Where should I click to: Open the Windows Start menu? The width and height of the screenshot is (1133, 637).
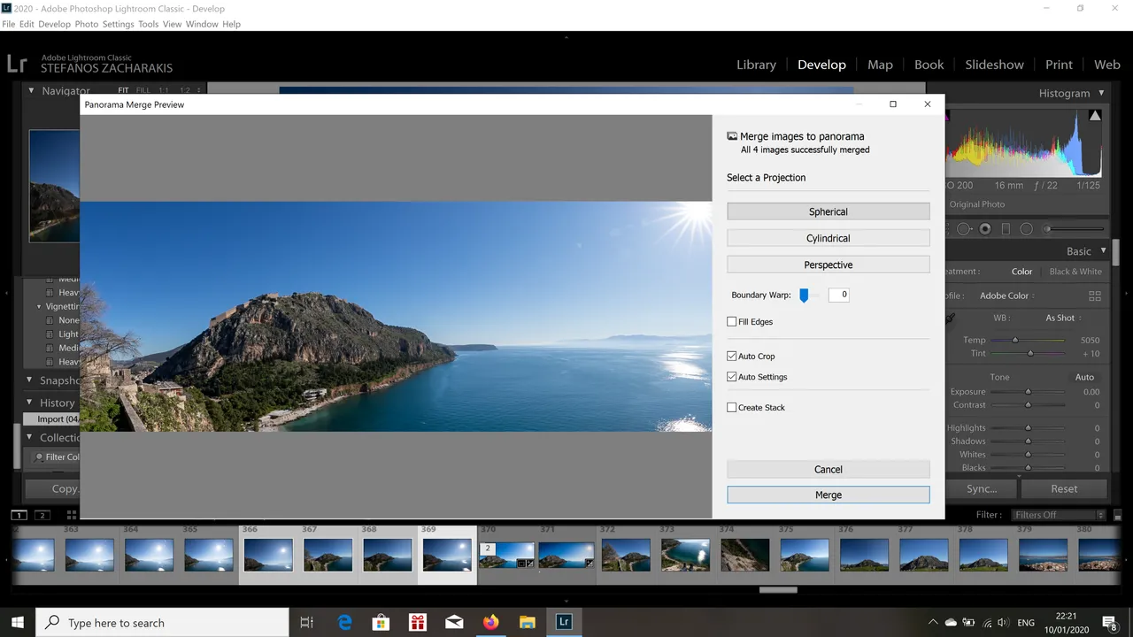[x=18, y=623]
